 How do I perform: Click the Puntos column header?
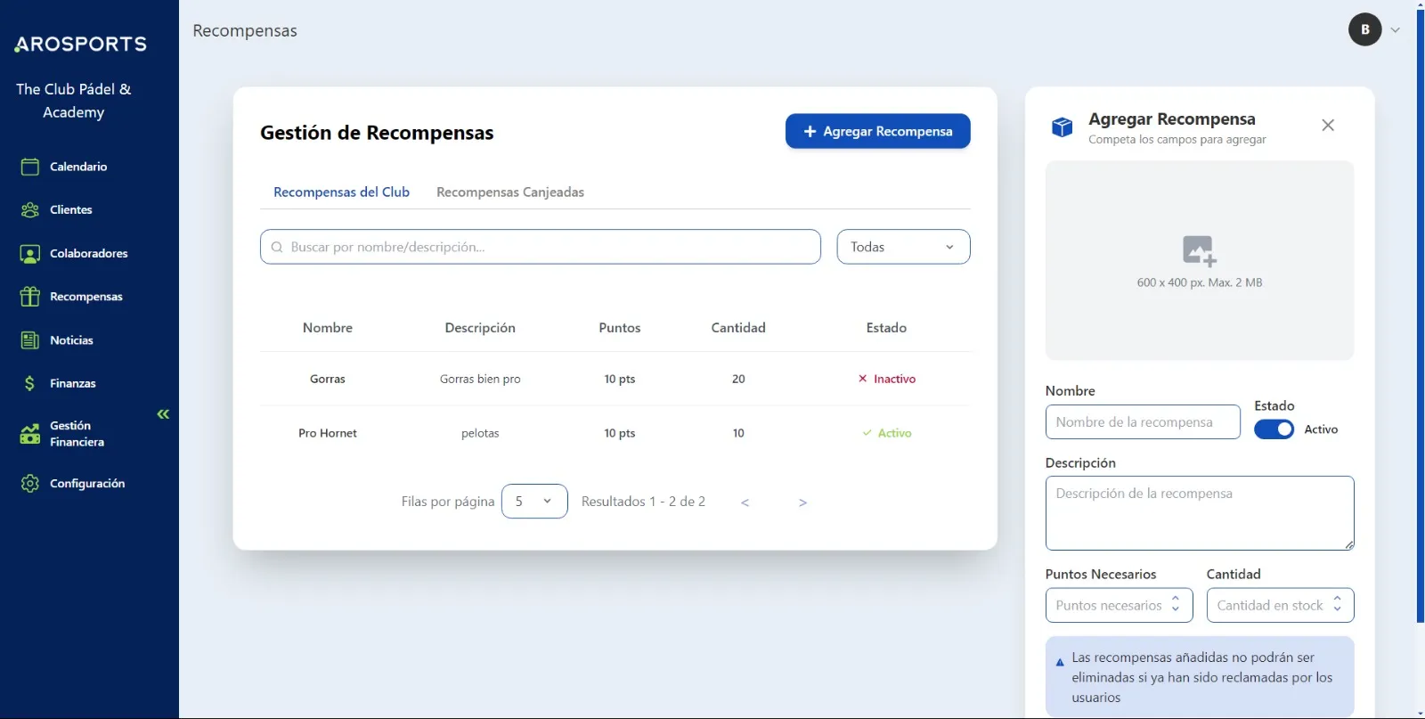point(620,328)
